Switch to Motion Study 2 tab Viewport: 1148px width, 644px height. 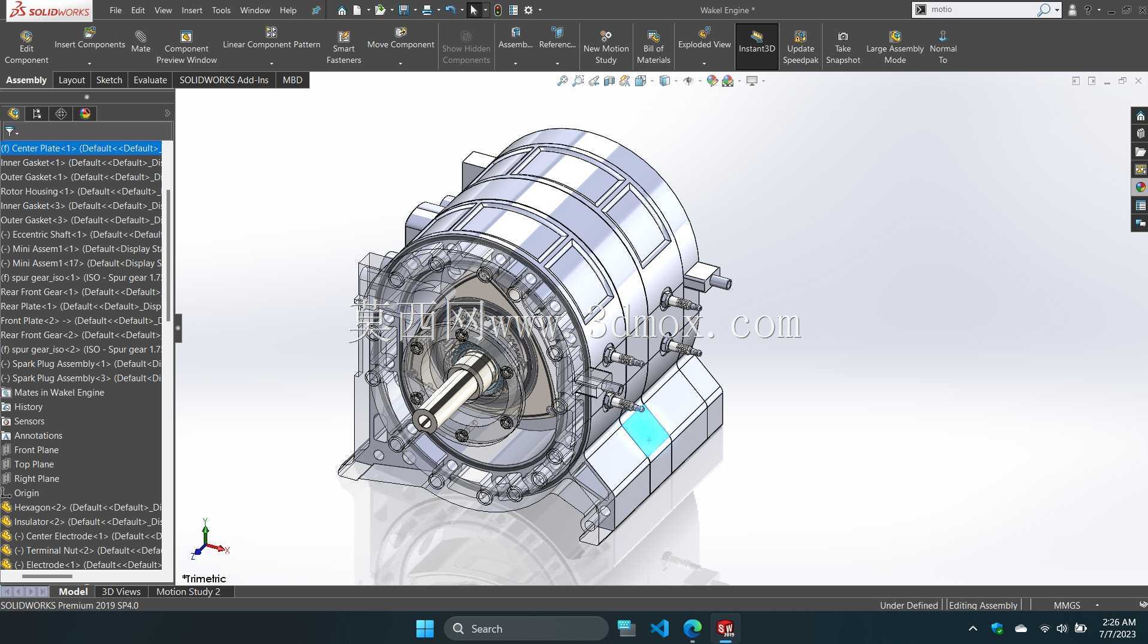(x=188, y=591)
